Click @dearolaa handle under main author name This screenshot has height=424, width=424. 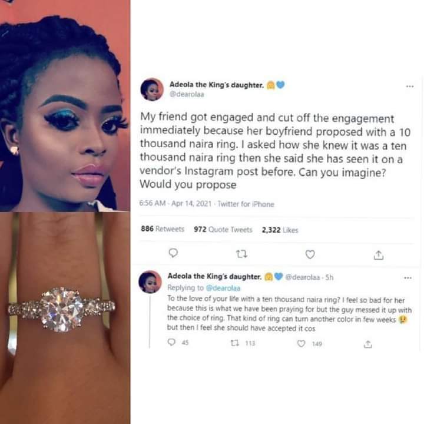point(187,94)
